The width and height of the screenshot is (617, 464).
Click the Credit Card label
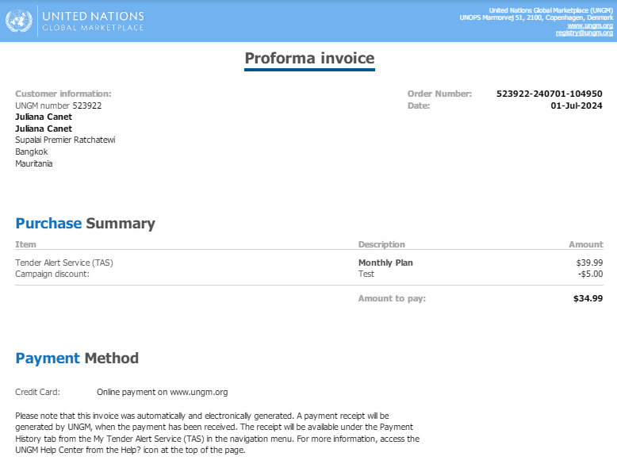click(38, 392)
